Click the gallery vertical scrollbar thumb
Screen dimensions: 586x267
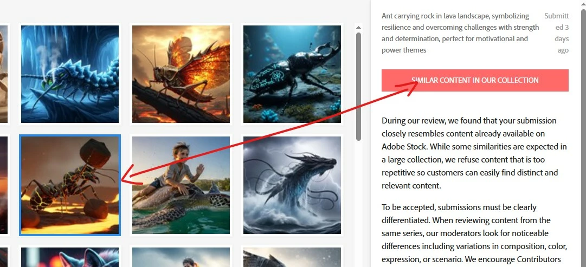click(x=358, y=86)
